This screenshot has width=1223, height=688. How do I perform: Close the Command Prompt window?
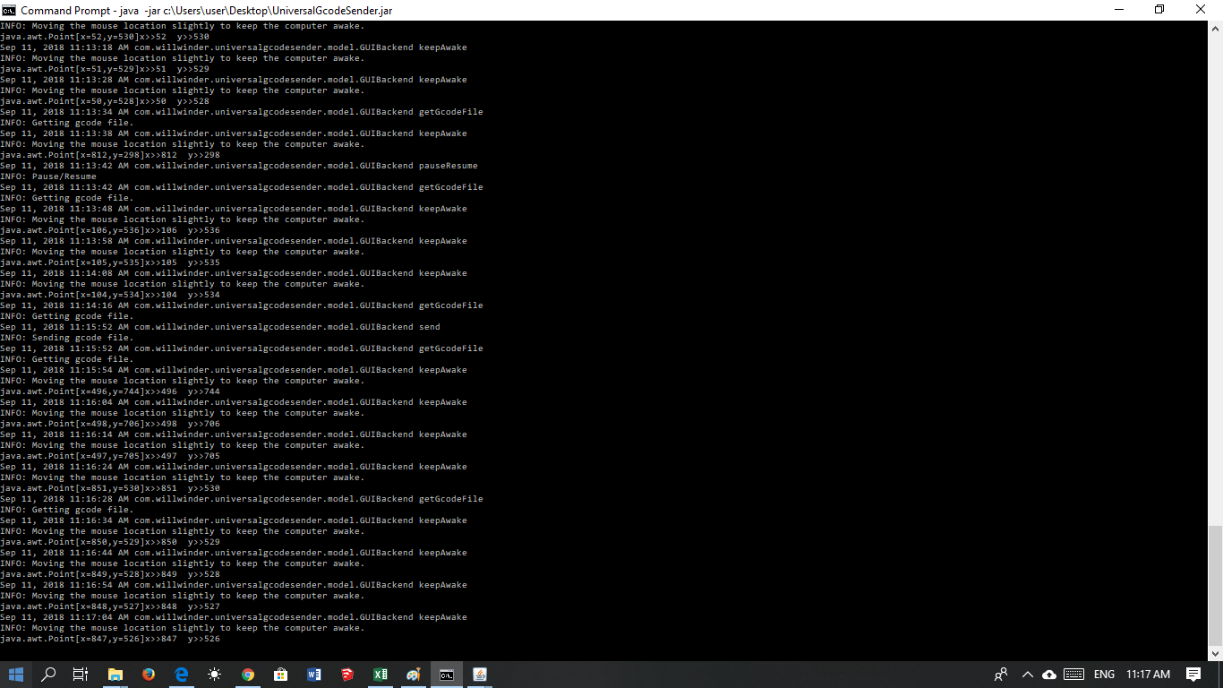(x=1202, y=10)
